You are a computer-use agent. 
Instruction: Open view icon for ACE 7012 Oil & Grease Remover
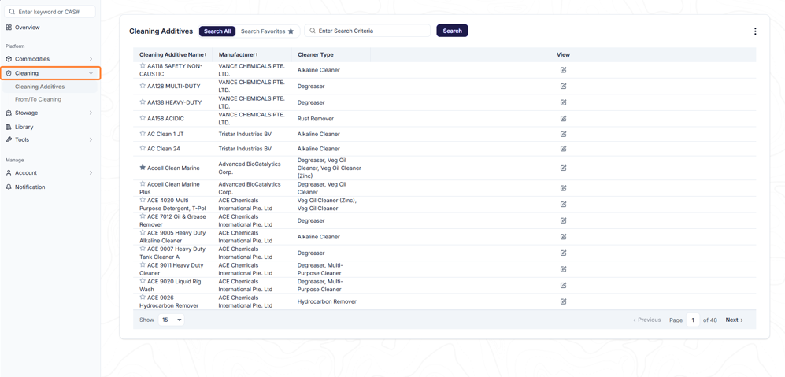coord(563,220)
